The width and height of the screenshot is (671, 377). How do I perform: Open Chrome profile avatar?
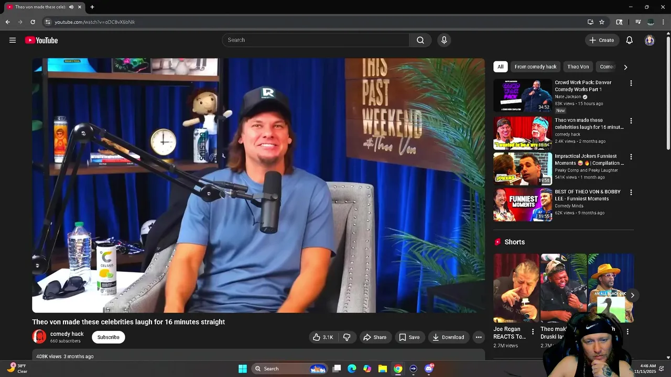click(x=651, y=22)
